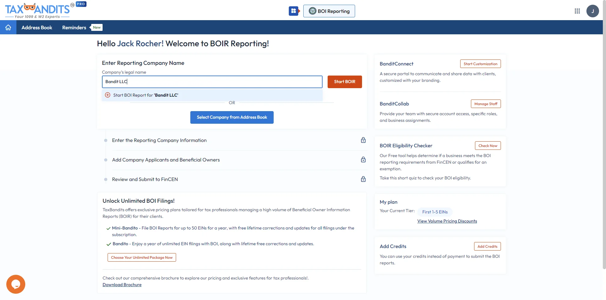Select Review and Submit to FinCEN step
Screen dimensions: 606x300
(145, 179)
